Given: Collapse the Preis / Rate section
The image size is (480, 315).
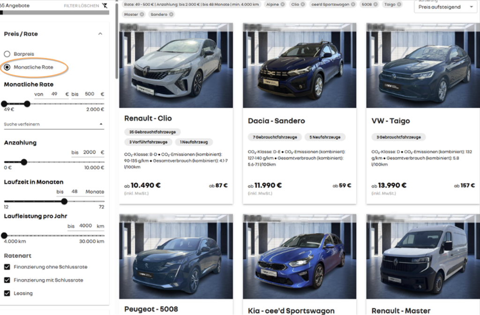Looking at the screenshot, I should [100, 34].
